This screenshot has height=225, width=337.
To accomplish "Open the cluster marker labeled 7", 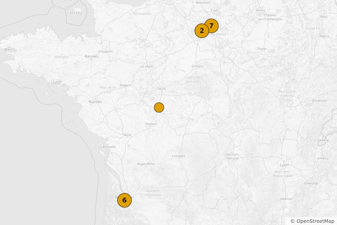I will click(x=212, y=25).
